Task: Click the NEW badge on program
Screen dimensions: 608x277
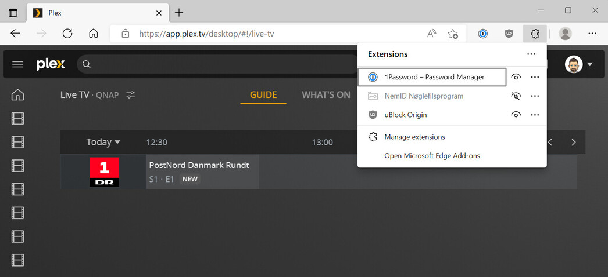Action: [x=190, y=179]
